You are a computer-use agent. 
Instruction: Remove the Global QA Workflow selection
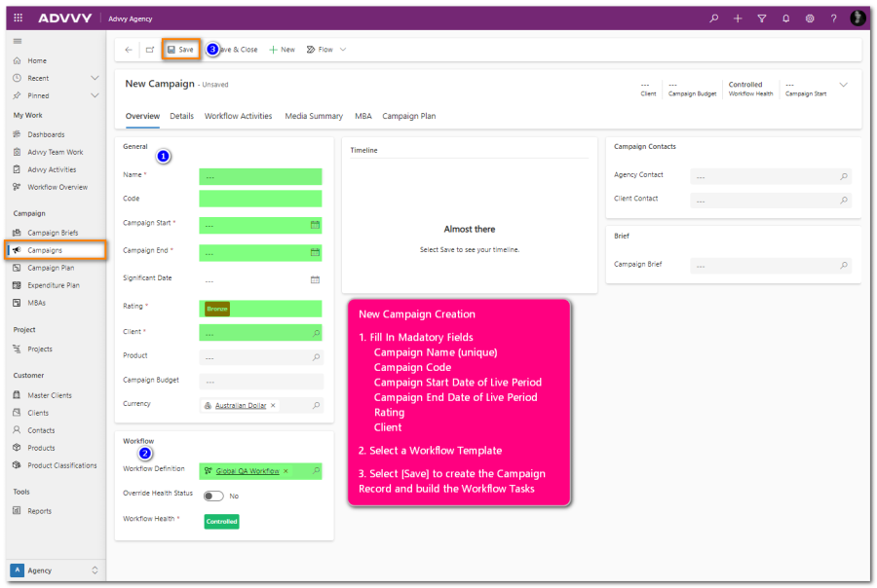click(286, 471)
